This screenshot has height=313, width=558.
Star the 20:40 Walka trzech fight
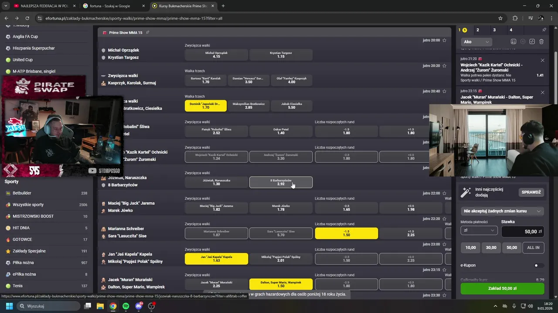[x=444, y=91]
